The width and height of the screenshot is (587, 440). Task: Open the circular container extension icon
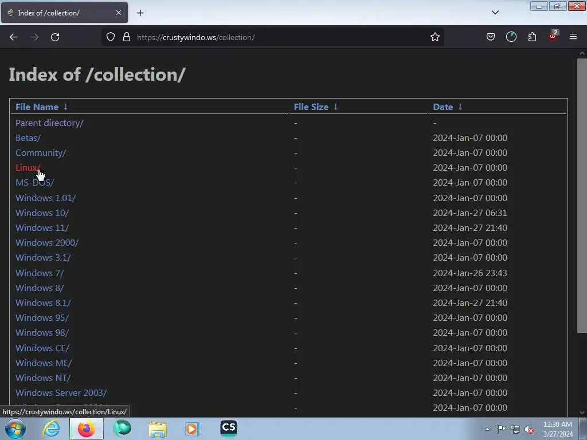pyautogui.click(x=511, y=37)
